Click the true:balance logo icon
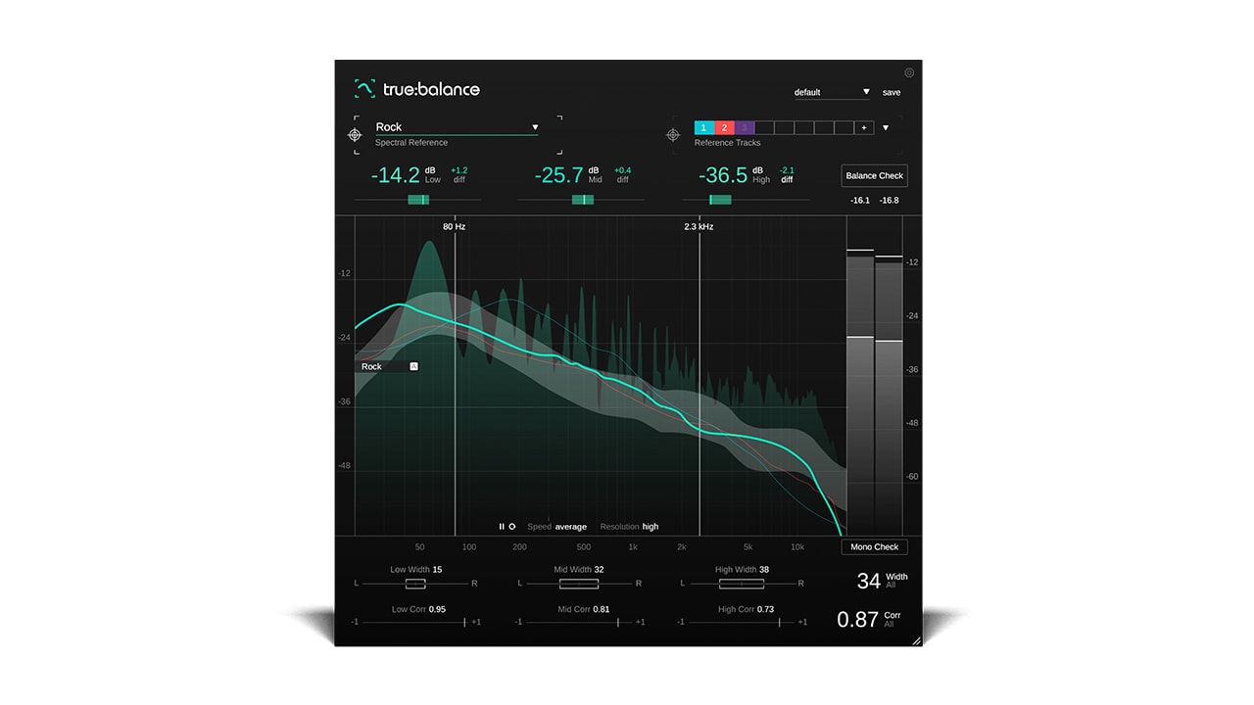Screen dimensions: 1254x705 click(x=364, y=89)
